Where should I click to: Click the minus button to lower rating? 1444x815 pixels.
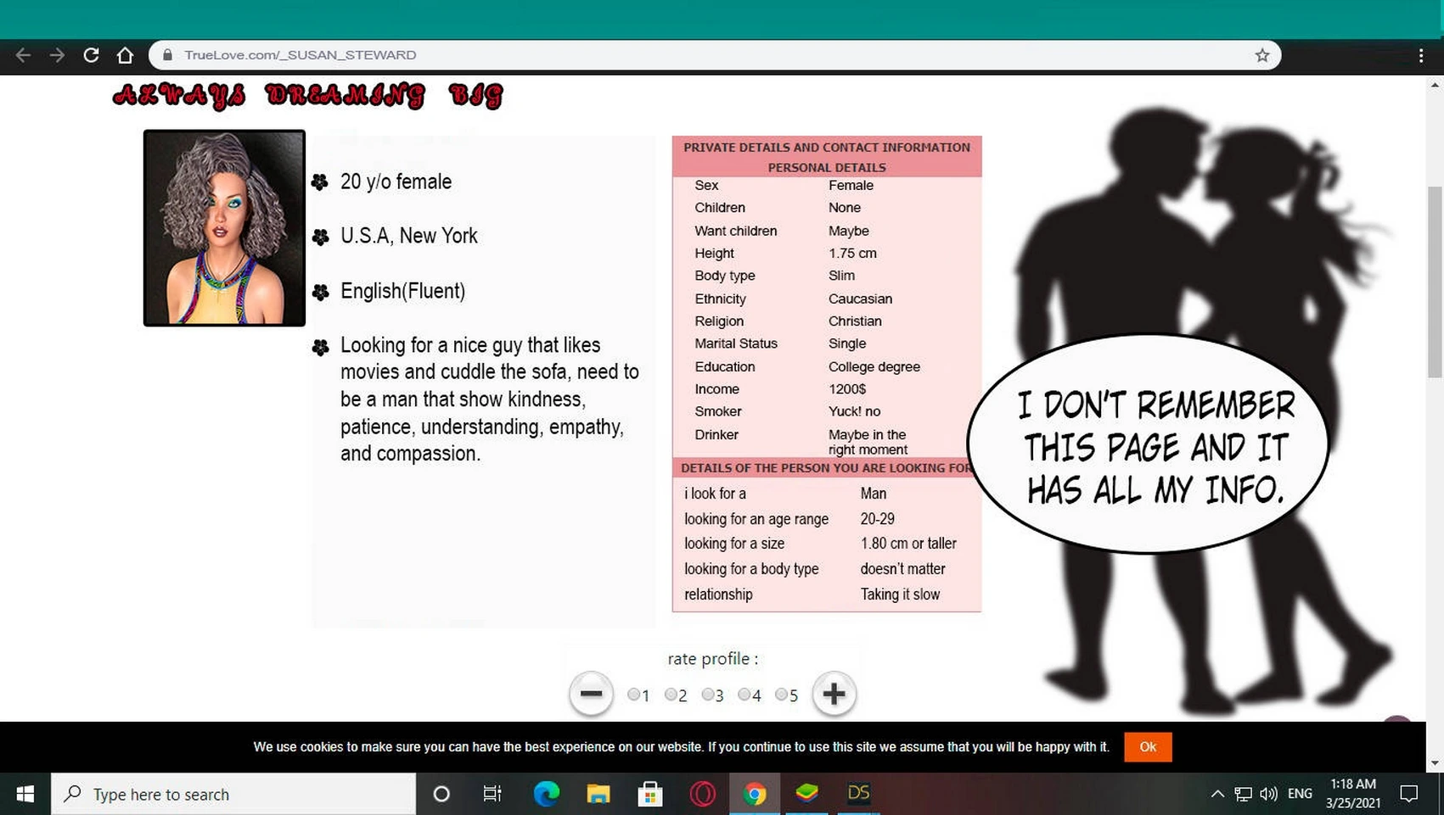coord(591,694)
